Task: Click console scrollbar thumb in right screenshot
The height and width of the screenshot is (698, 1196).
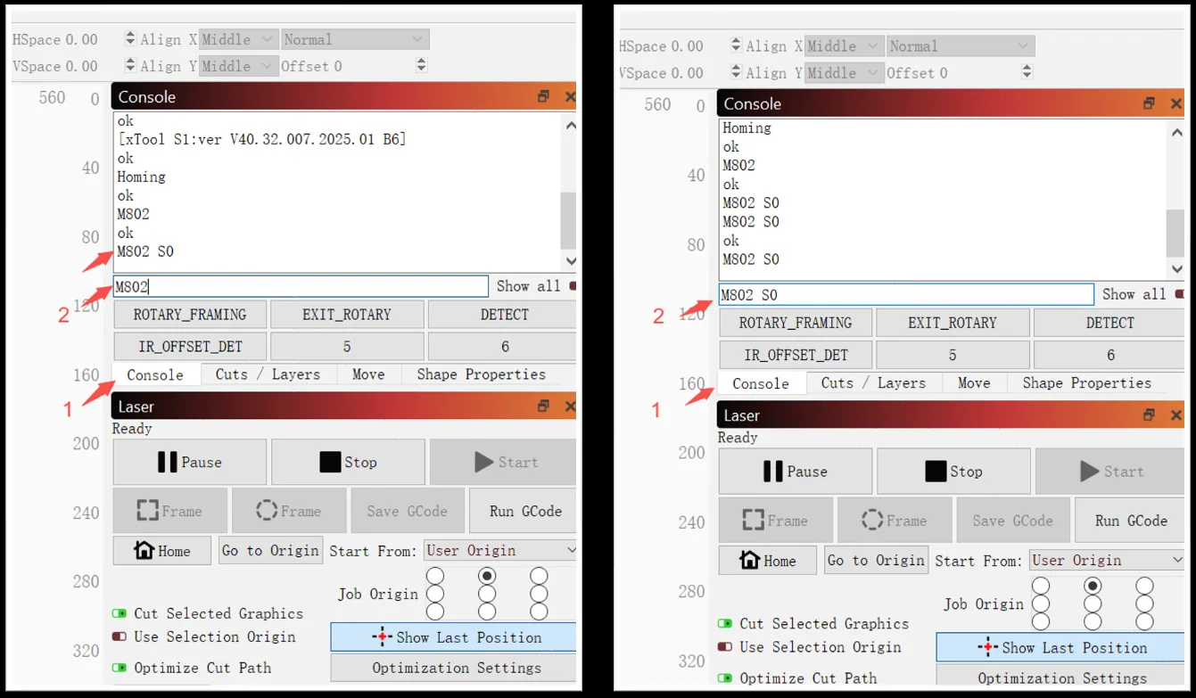Action: coord(1175,234)
